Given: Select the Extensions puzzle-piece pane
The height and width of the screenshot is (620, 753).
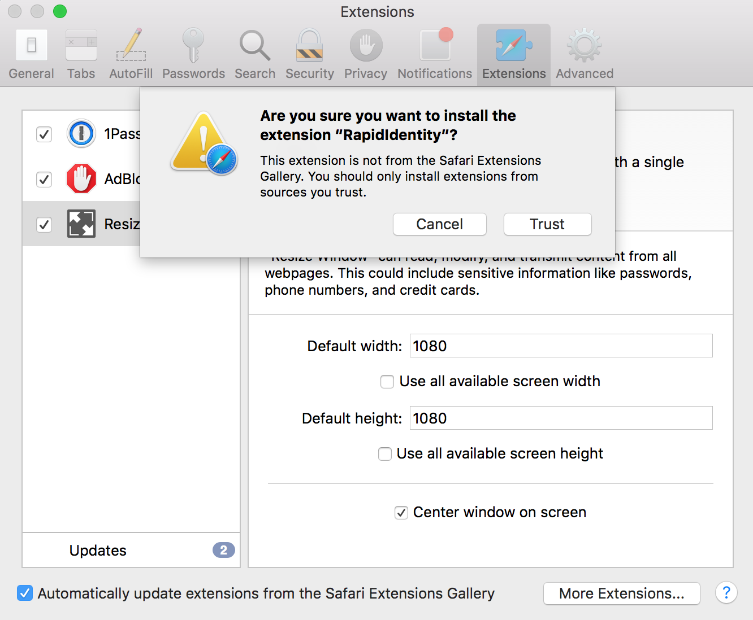Looking at the screenshot, I should [x=514, y=55].
